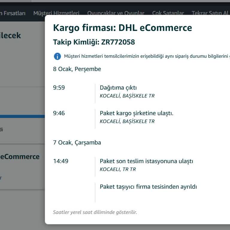Open Çok Satanlar in navigation bar

[x=168, y=13]
